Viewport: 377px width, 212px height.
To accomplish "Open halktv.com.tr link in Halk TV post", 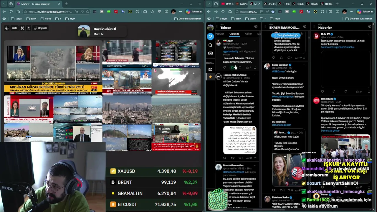I will tap(338, 47).
